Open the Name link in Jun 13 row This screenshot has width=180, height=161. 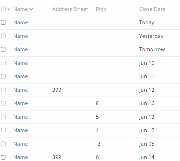(20, 117)
